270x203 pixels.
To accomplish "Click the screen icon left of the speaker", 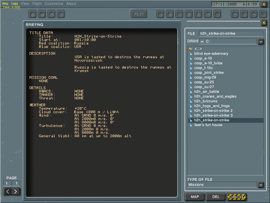I will coord(208,14).
